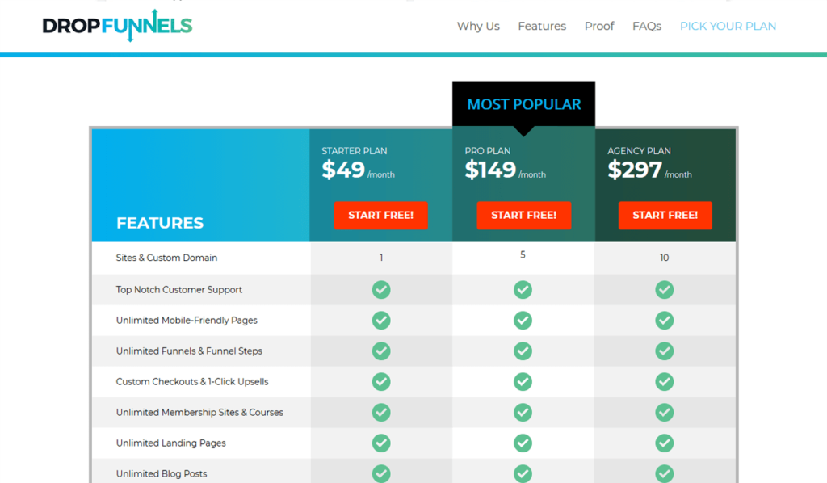The width and height of the screenshot is (827, 483).
Task: Click Unlimited Landing Pages label
Action: pyautogui.click(x=171, y=443)
